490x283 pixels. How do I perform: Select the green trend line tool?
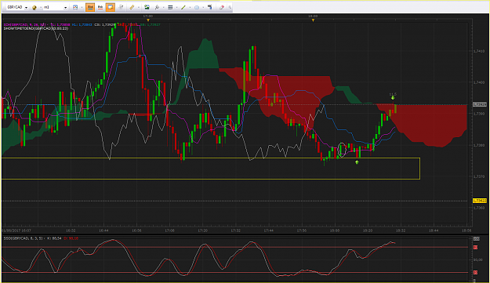click(183, 7)
